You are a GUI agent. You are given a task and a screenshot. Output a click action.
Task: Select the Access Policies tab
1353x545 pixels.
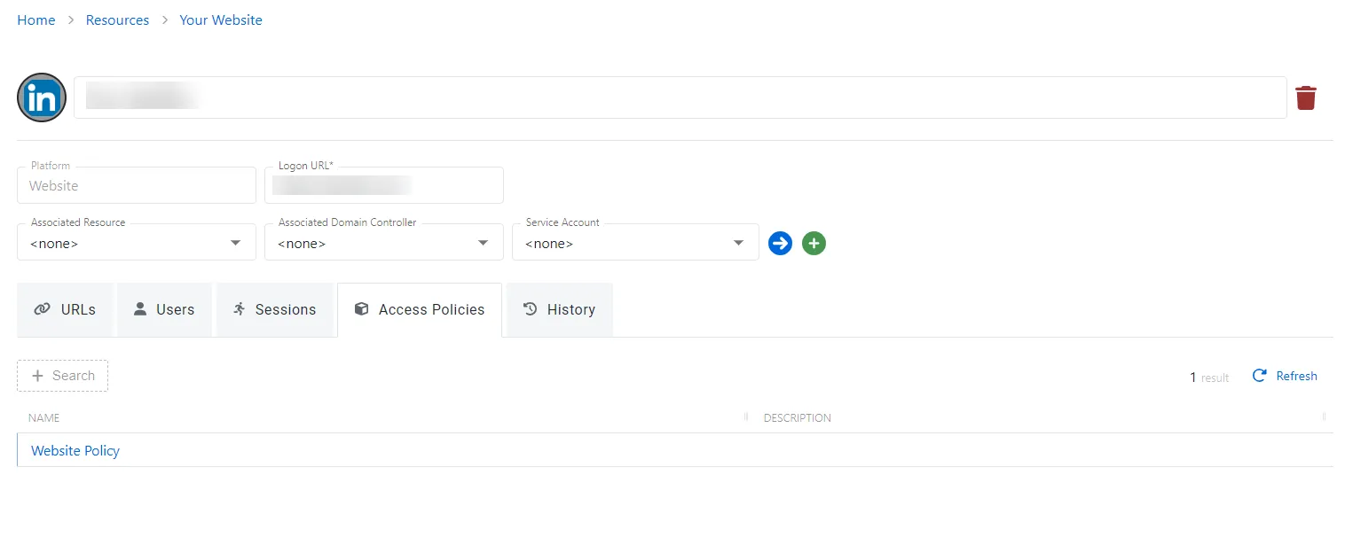[x=420, y=309]
